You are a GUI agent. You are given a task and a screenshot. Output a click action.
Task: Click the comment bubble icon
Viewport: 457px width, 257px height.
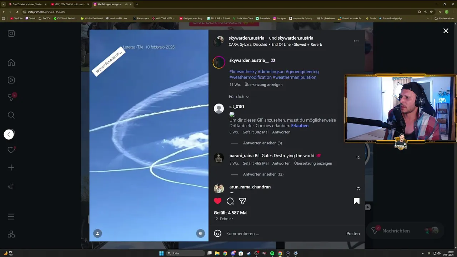[230, 201]
